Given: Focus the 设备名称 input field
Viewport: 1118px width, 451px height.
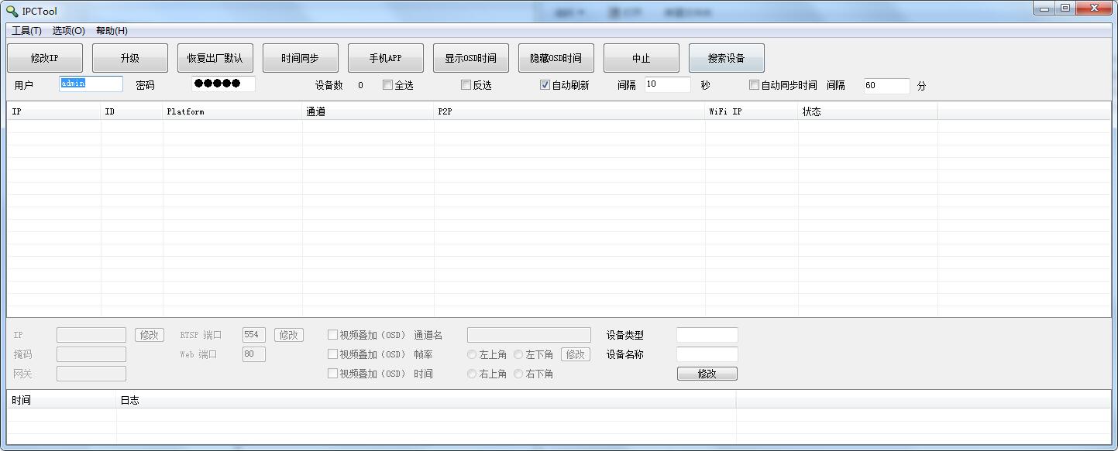Looking at the screenshot, I should tap(707, 354).
